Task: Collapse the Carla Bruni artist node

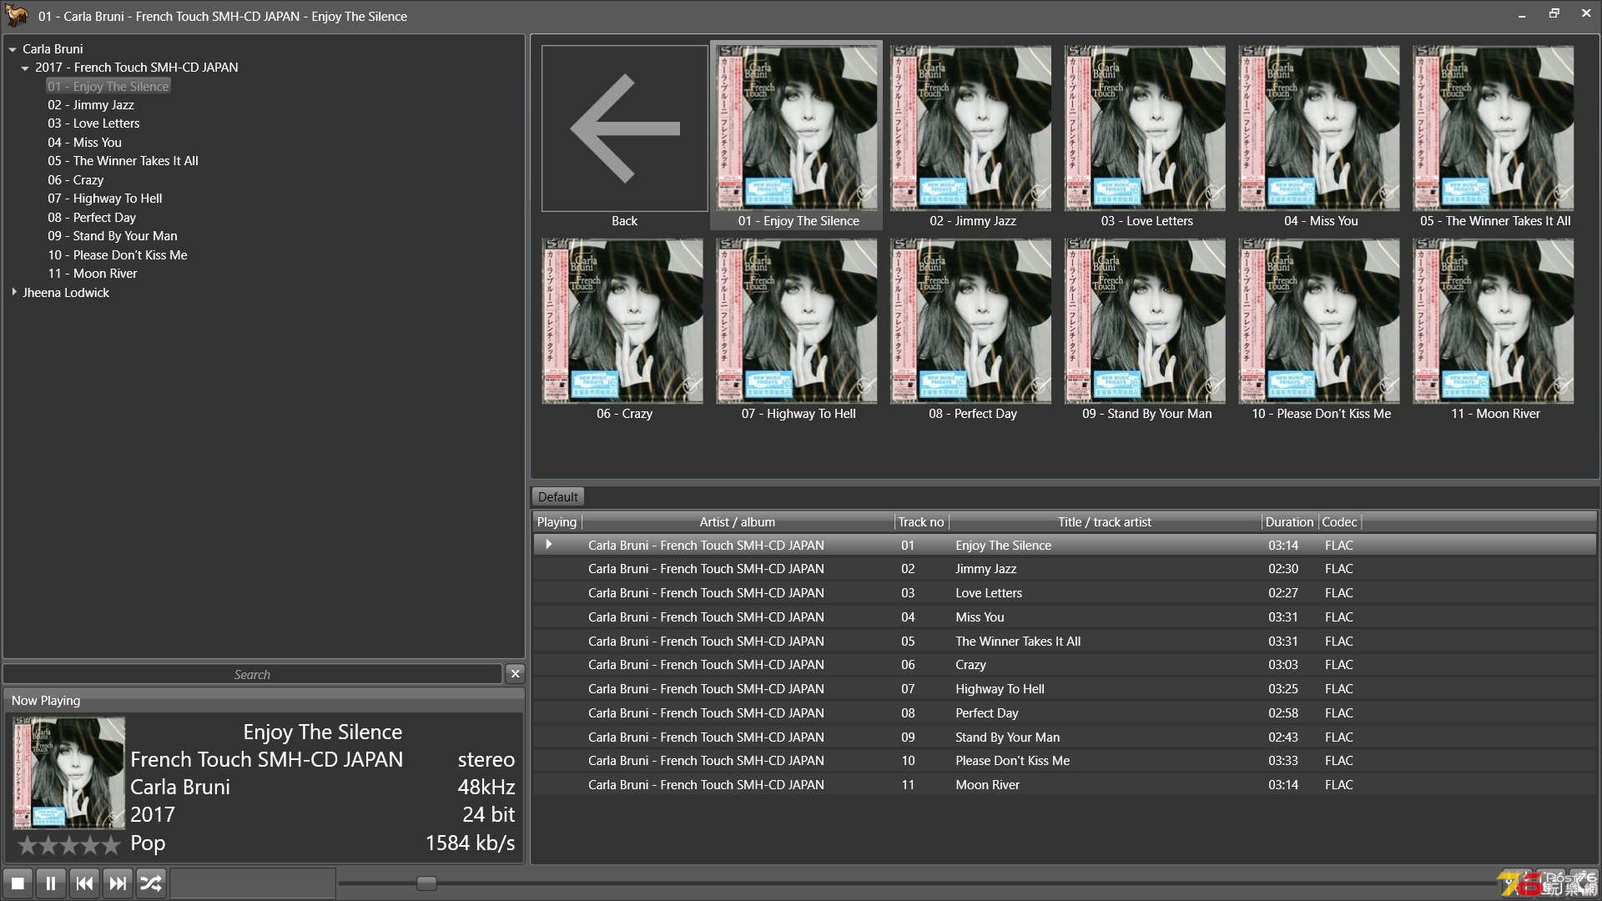Action: tap(13, 49)
